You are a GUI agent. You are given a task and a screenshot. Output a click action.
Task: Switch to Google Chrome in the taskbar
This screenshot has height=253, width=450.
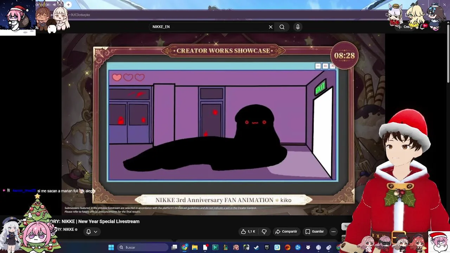click(184, 247)
